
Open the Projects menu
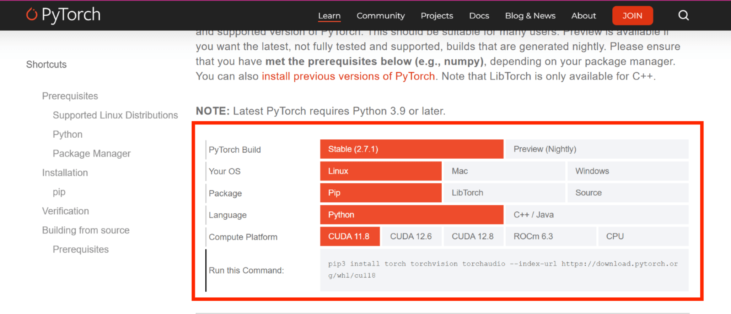(437, 16)
